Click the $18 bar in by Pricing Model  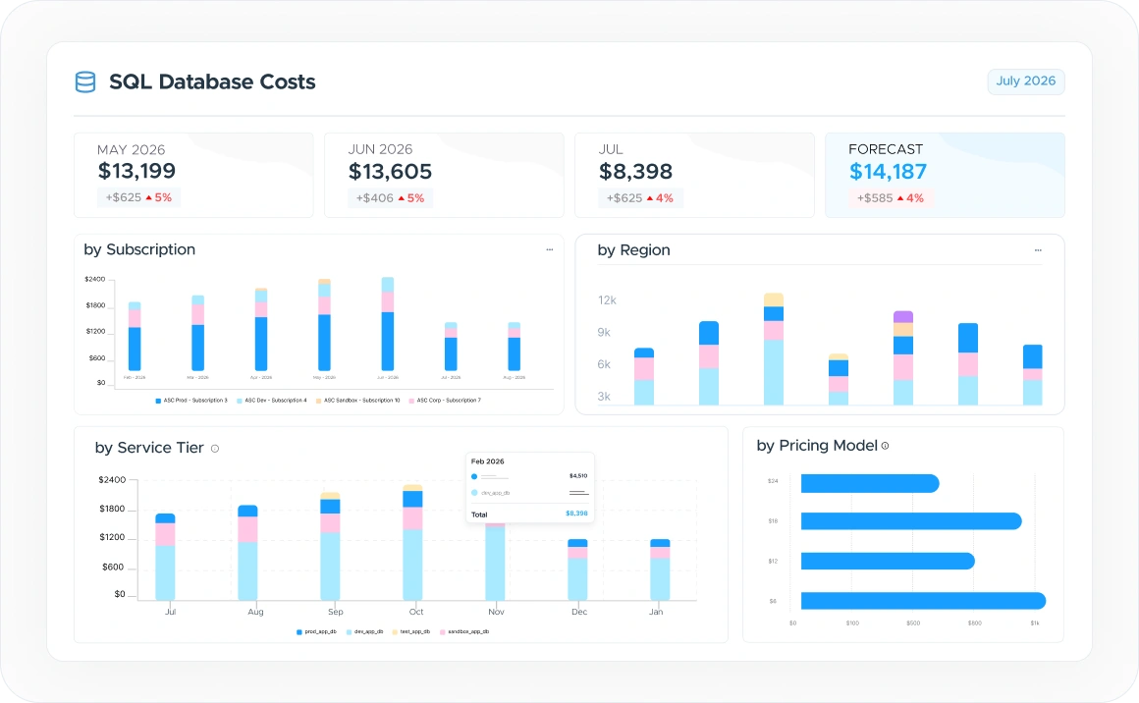(911, 521)
